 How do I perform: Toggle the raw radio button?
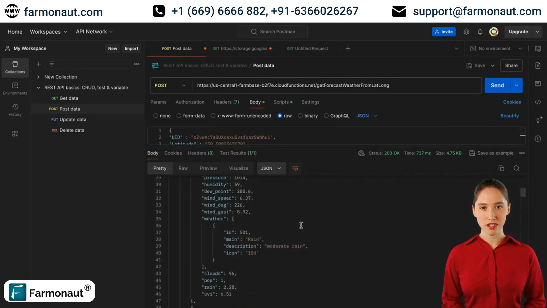(279, 116)
